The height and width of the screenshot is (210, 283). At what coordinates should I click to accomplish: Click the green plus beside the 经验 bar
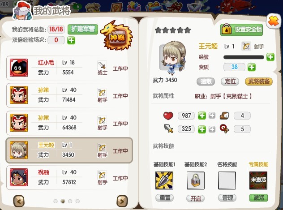pos(270,57)
